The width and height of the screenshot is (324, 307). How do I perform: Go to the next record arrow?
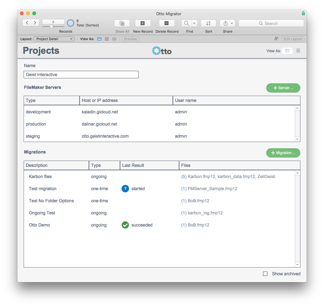[x=35, y=23]
